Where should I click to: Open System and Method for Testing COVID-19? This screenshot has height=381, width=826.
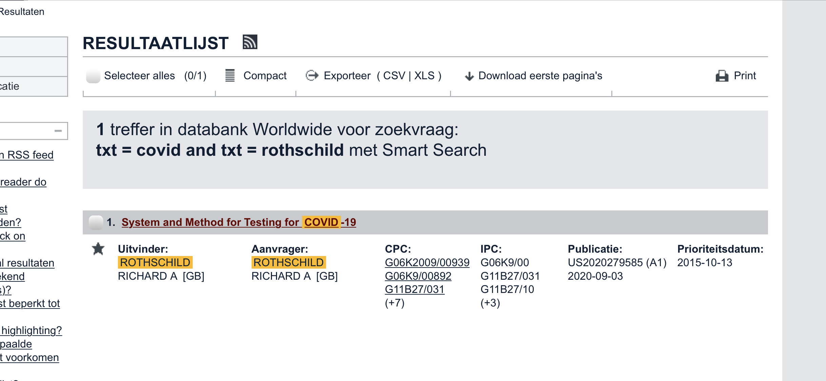(x=238, y=222)
